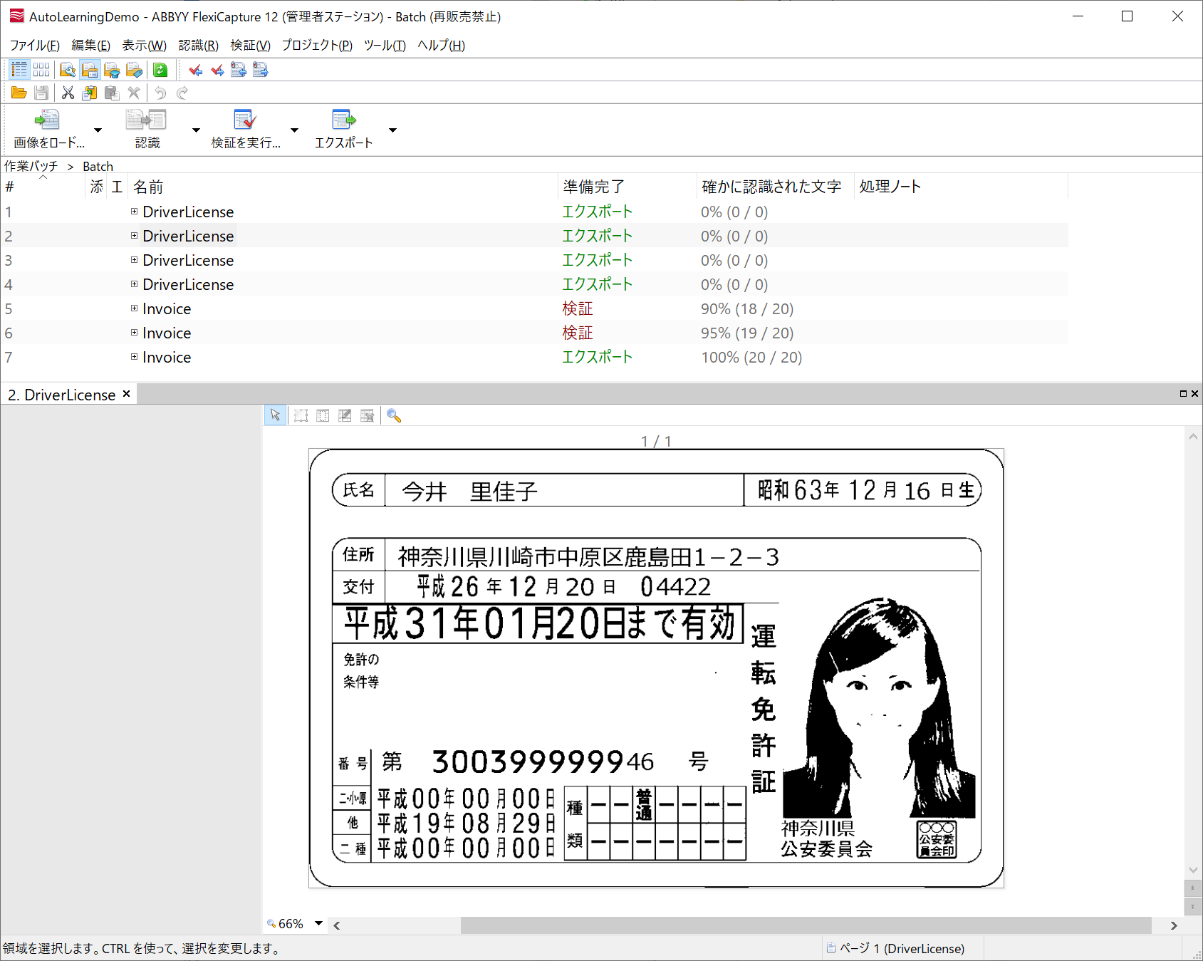Click the Batch breadcrumb item

(x=98, y=166)
